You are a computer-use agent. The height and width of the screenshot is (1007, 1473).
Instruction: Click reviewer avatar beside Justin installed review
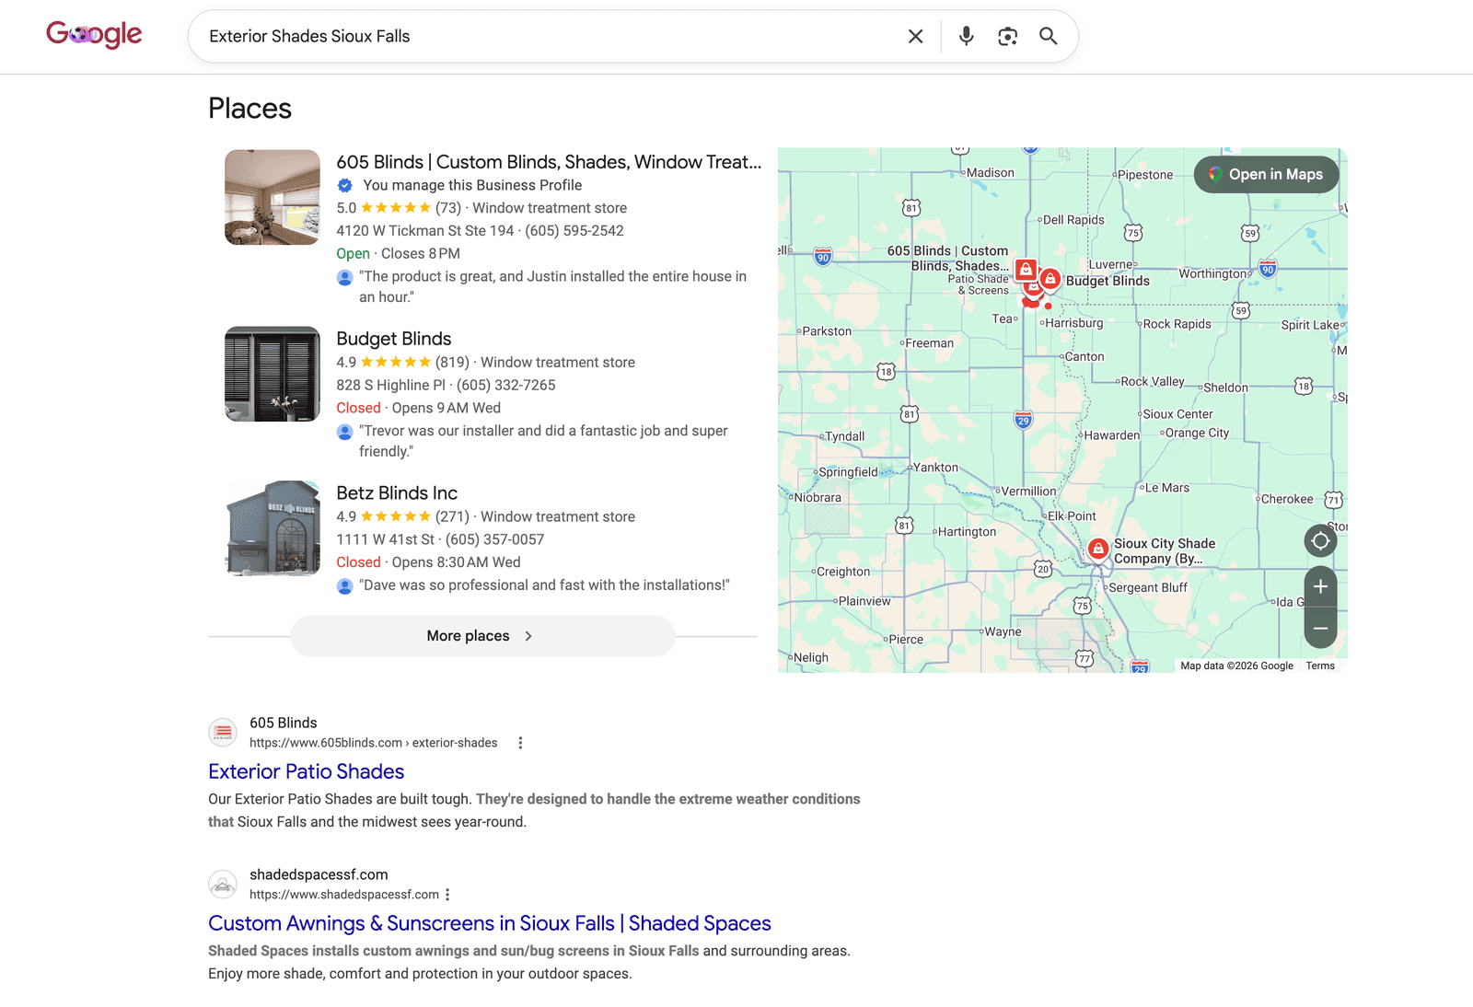[x=345, y=277]
